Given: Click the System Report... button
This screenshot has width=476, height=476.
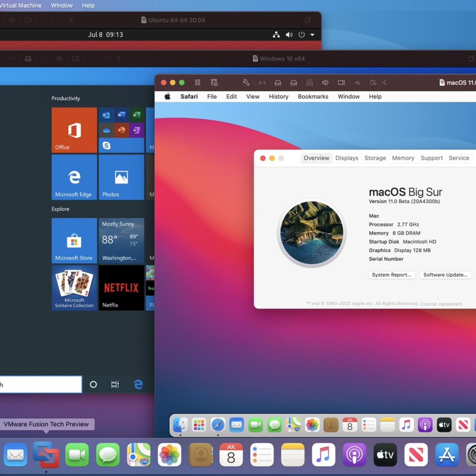Looking at the screenshot, I should click(392, 275).
